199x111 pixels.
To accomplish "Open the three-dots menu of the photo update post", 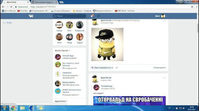I will tap(164, 20).
